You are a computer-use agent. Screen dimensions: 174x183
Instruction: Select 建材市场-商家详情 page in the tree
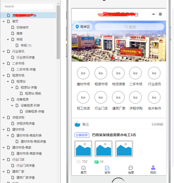pyautogui.click(x=29, y=154)
